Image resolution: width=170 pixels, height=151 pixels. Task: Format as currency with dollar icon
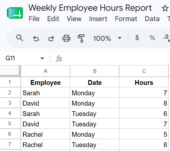137,38
